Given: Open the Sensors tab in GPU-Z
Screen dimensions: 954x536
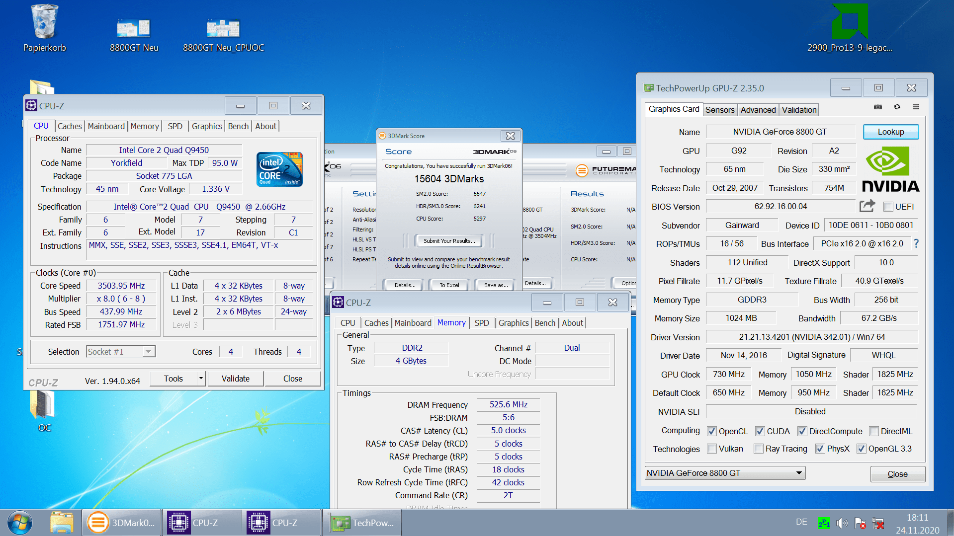Looking at the screenshot, I should (x=720, y=110).
